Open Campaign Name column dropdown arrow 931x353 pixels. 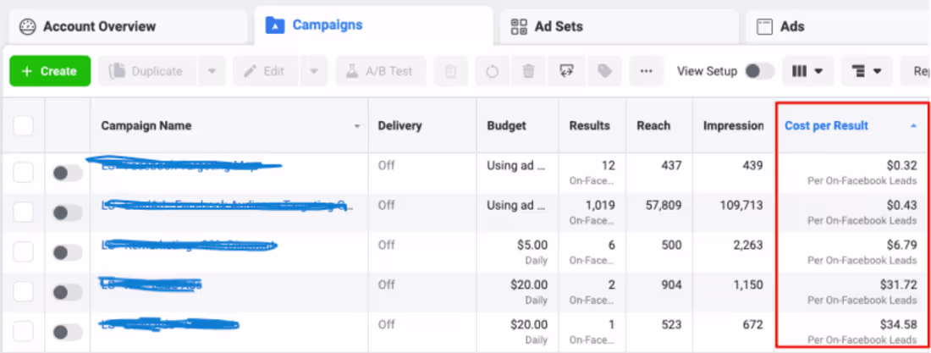click(x=357, y=127)
